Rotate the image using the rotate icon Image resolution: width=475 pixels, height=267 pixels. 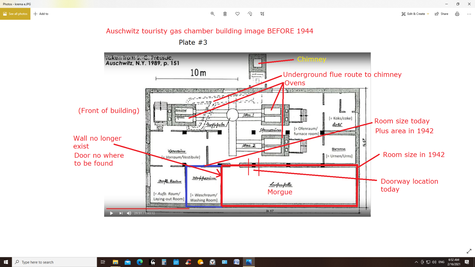pos(250,14)
